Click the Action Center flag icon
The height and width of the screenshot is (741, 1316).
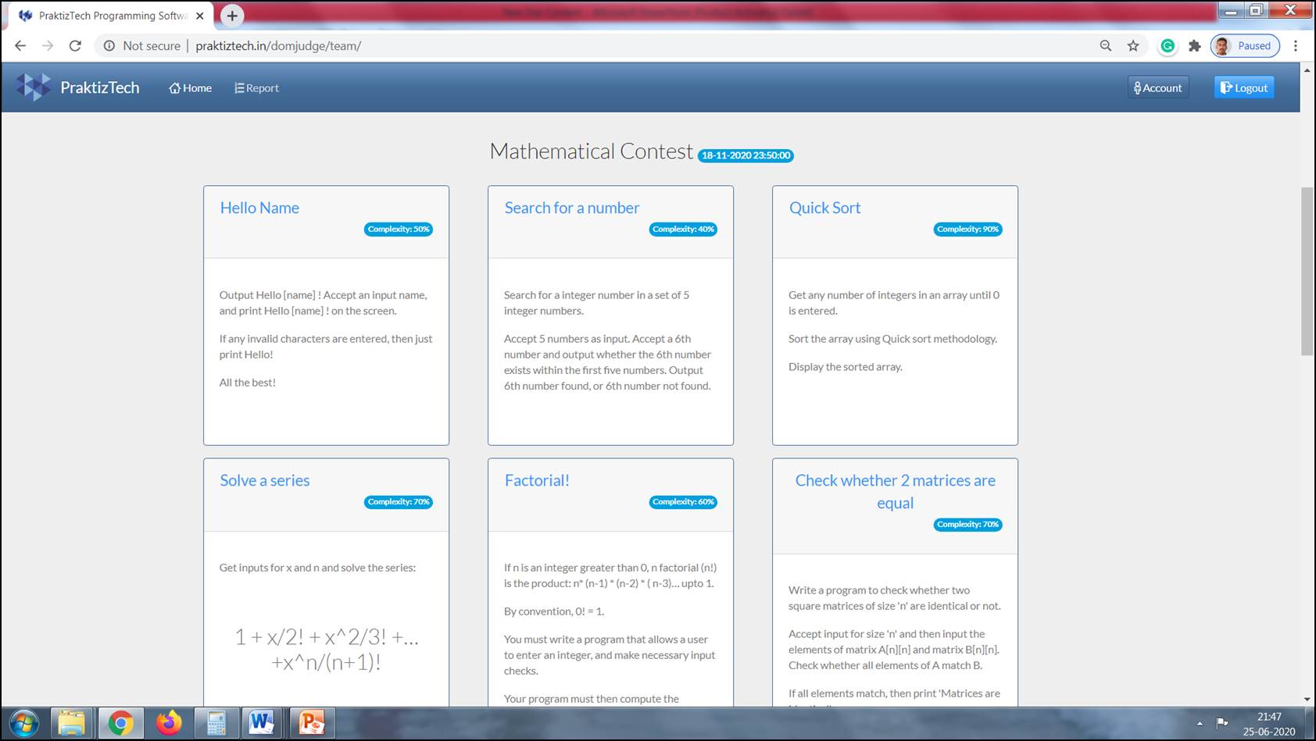1222,723
